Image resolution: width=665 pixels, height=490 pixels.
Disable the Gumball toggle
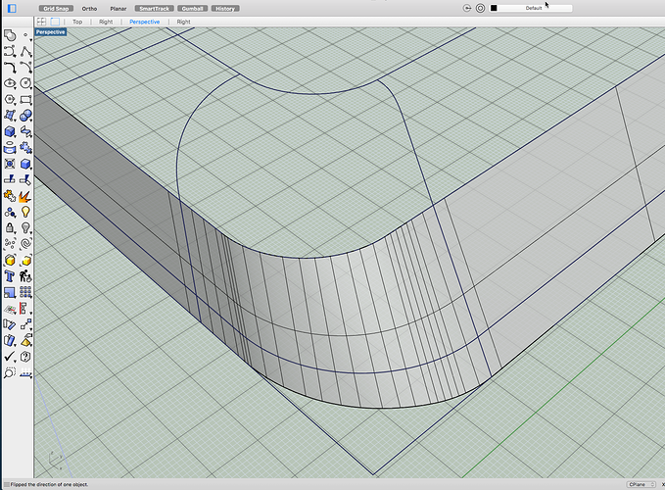tap(192, 8)
